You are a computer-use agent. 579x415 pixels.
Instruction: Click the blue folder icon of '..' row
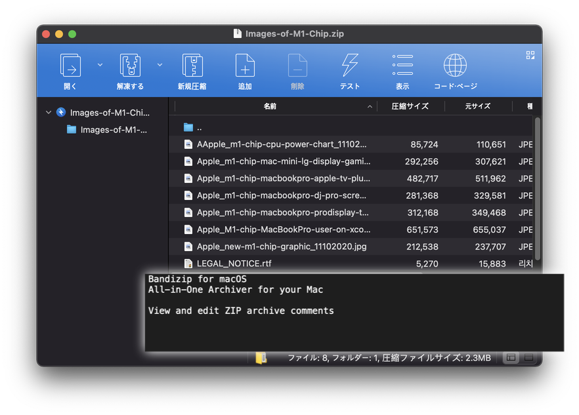[188, 127]
